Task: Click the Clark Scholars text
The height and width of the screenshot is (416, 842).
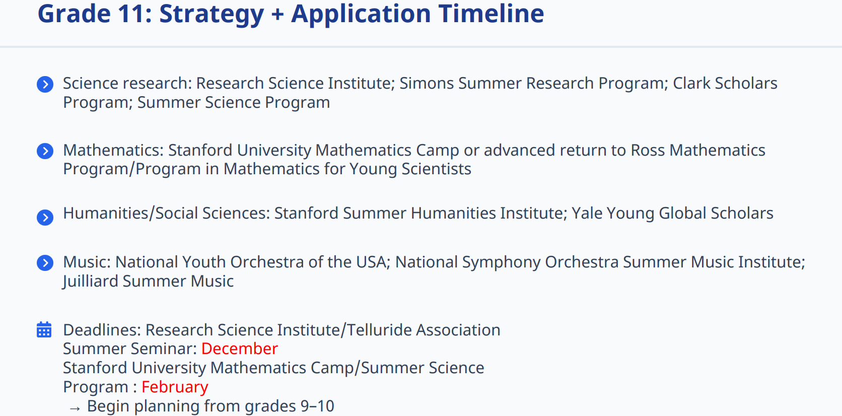Action: [x=725, y=83]
